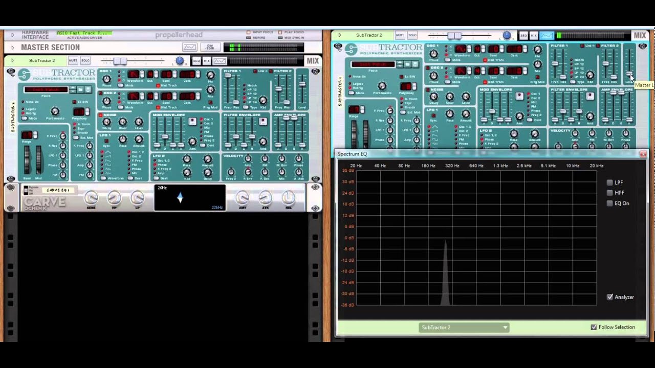Enable HPF checkbox in Spectrum EQ

pyautogui.click(x=609, y=193)
